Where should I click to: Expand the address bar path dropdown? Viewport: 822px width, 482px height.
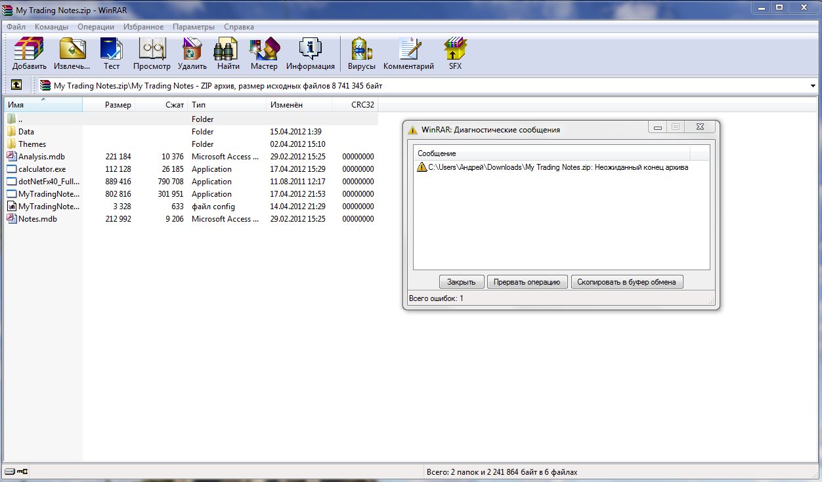tap(813, 86)
